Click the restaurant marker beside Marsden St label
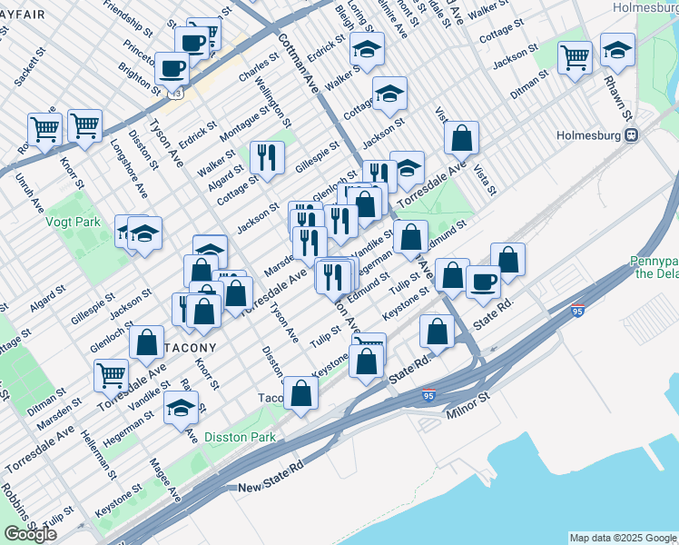The height and width of the screenshot is (545, 679). point(310,243)
